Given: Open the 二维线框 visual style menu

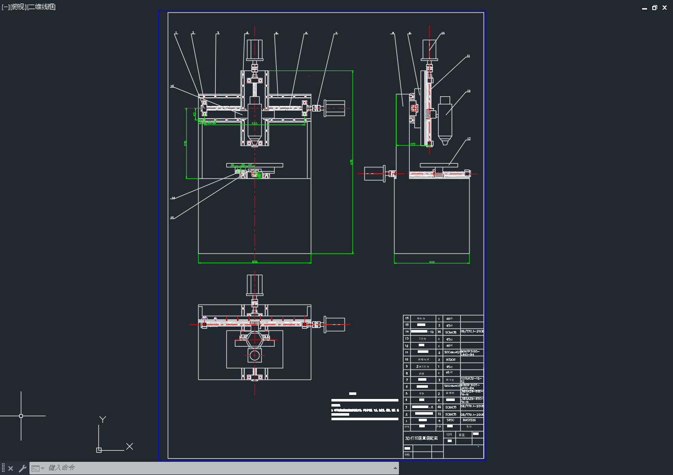Looking at the screenshot, I should click(x=41, y=7).
